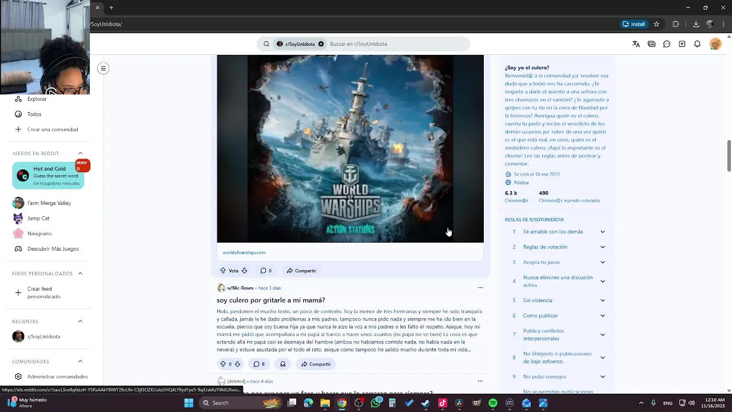Open the browser extensions puzzle icon
The height and width of the screenshot is (412, 732).
(675, 24)
